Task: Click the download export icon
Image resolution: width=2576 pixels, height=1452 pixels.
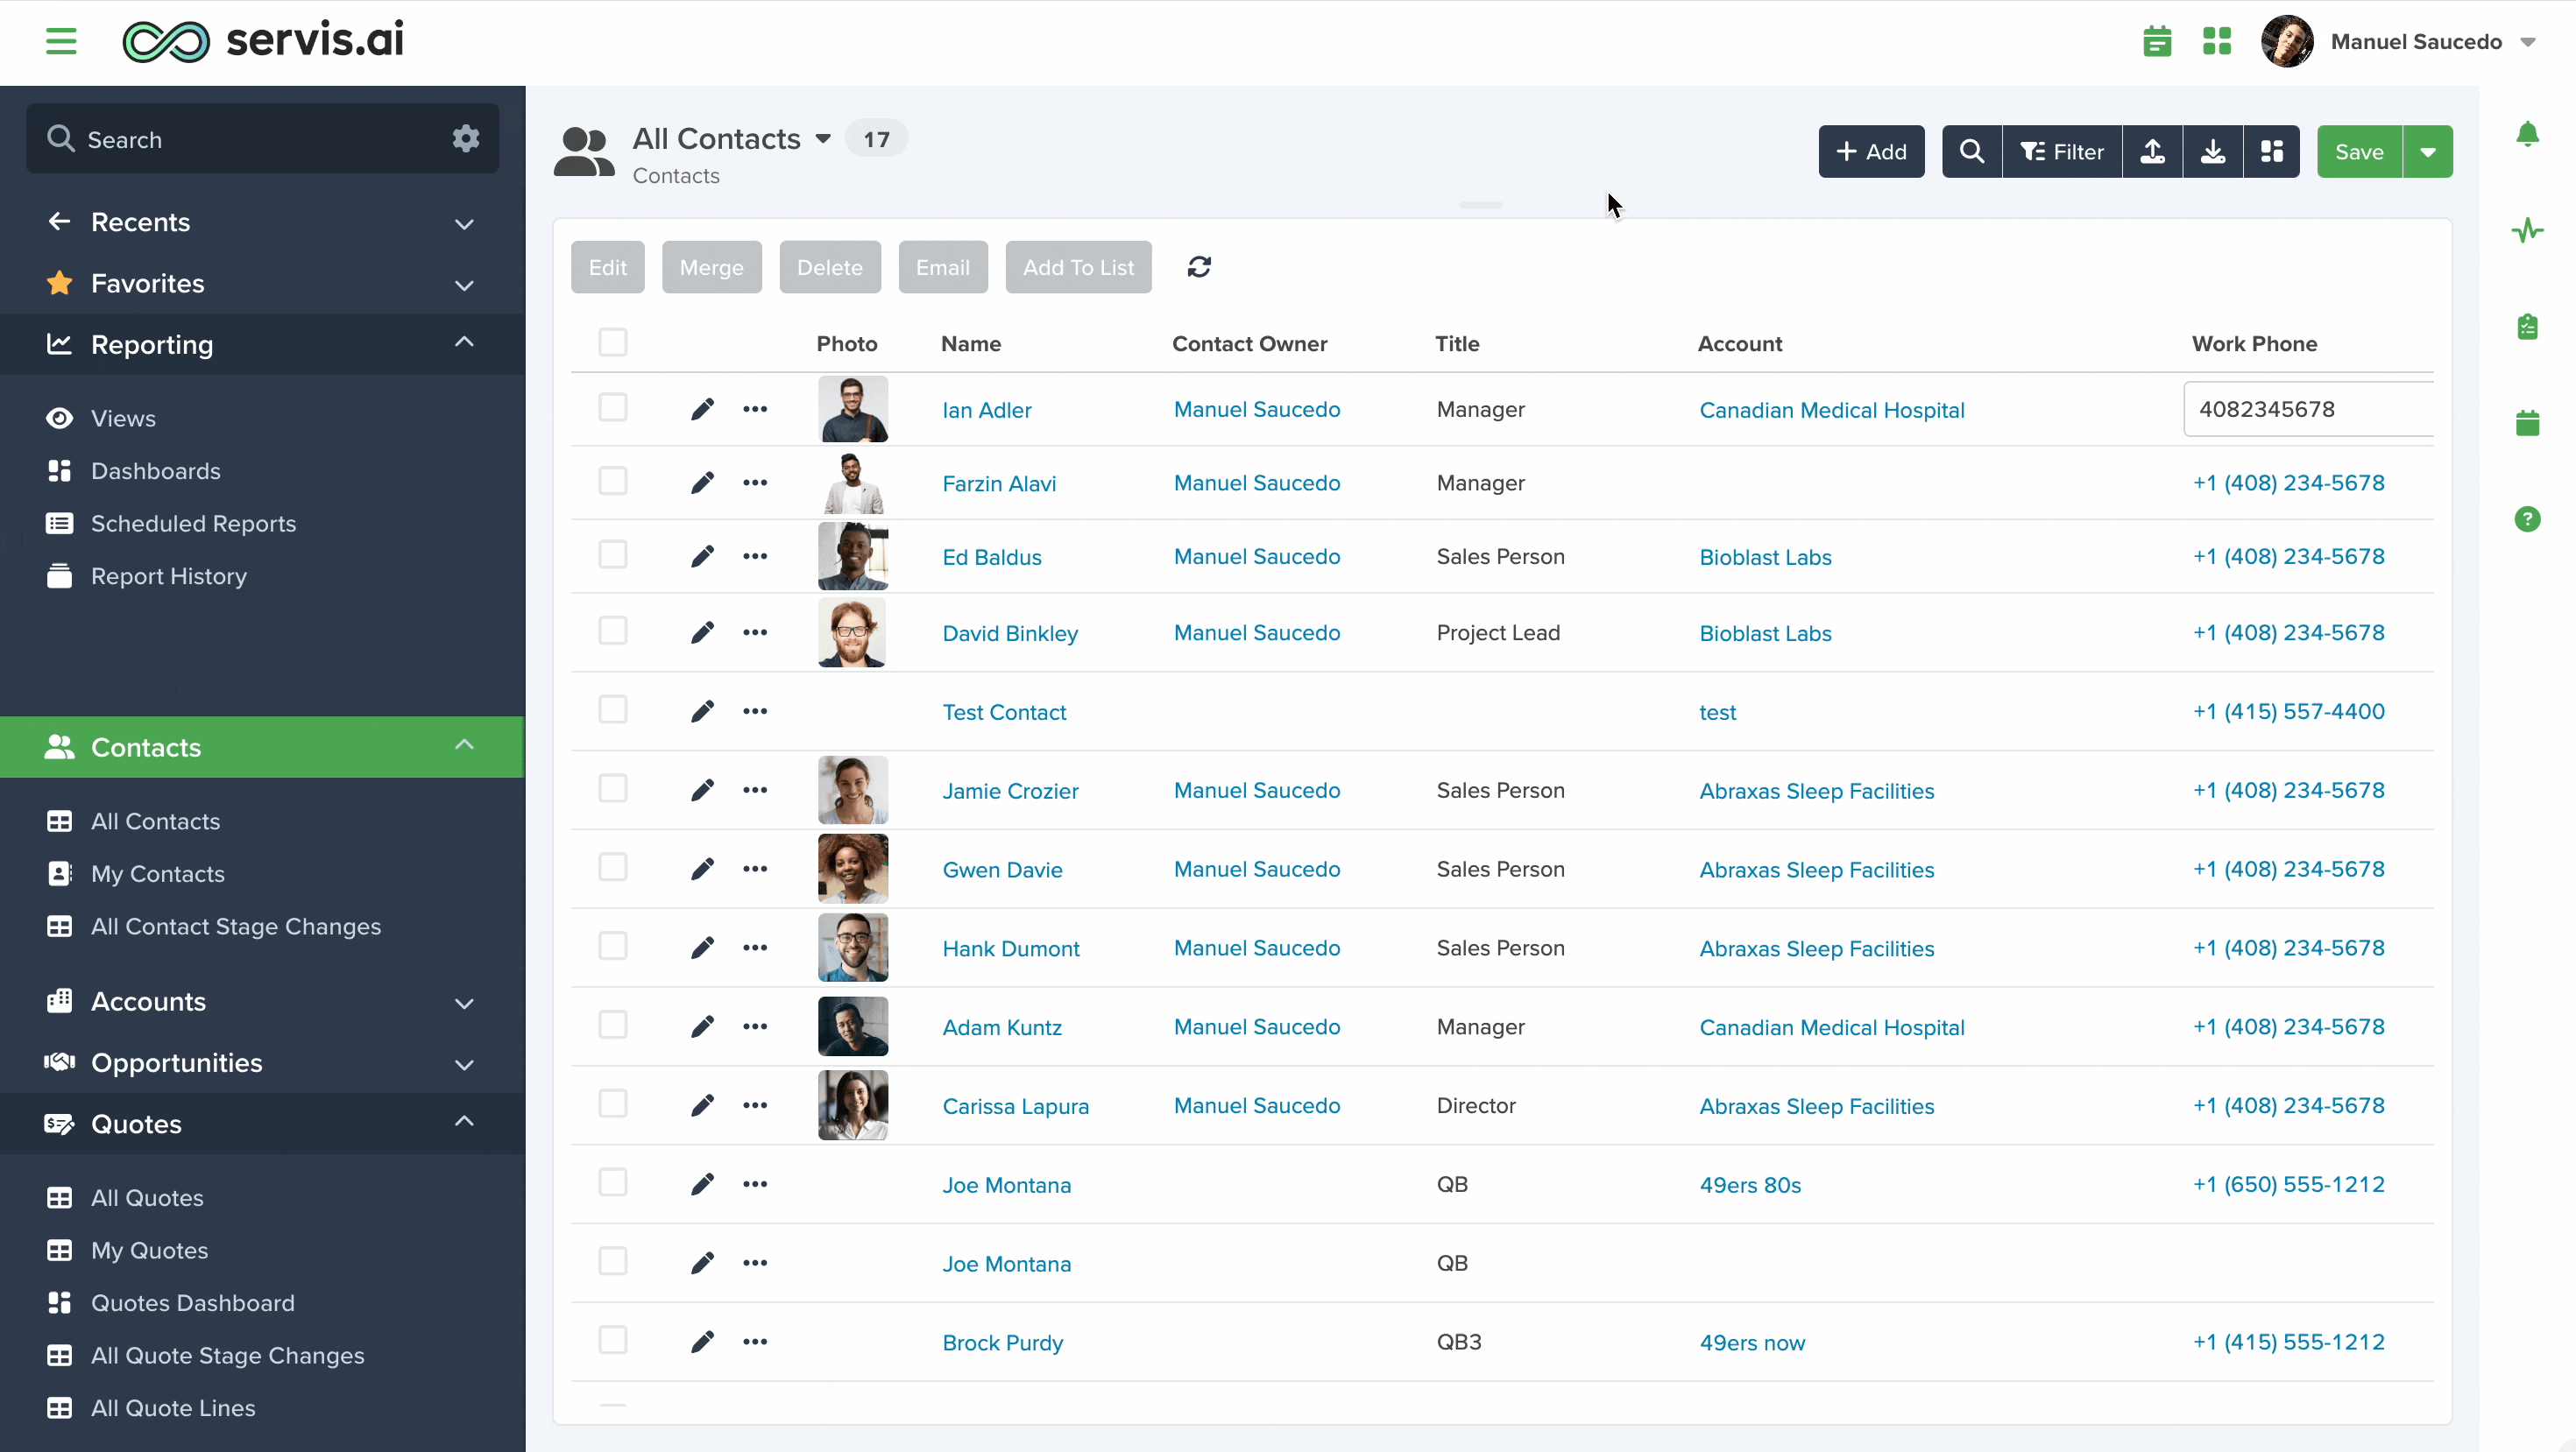Action: 2213,152
